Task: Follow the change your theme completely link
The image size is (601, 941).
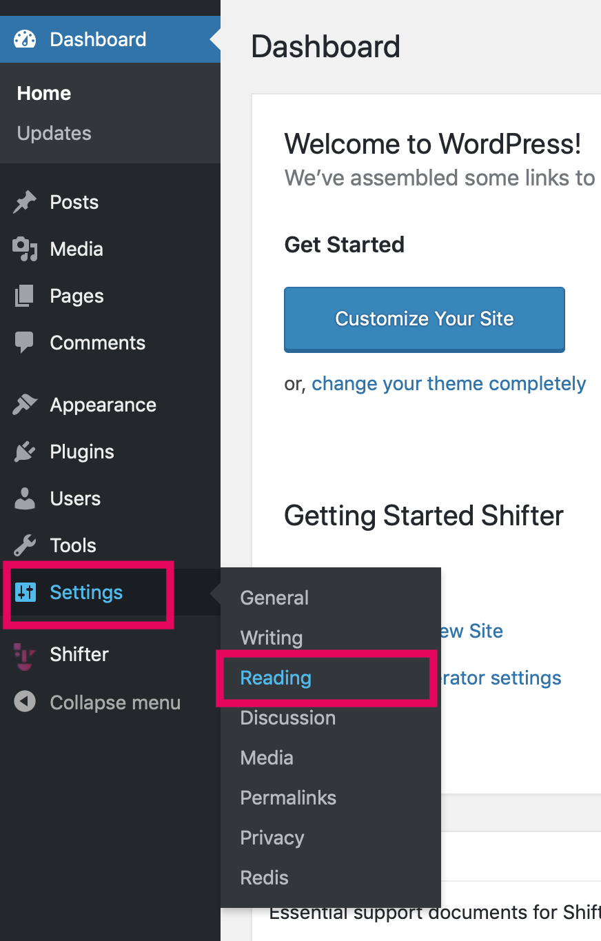Action: (449, 383)
